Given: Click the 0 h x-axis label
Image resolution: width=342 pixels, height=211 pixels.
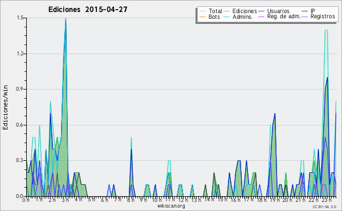Looking at the screenshot, I should pos(26,200).
